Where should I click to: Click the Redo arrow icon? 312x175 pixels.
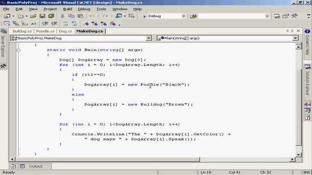(105, 16)
